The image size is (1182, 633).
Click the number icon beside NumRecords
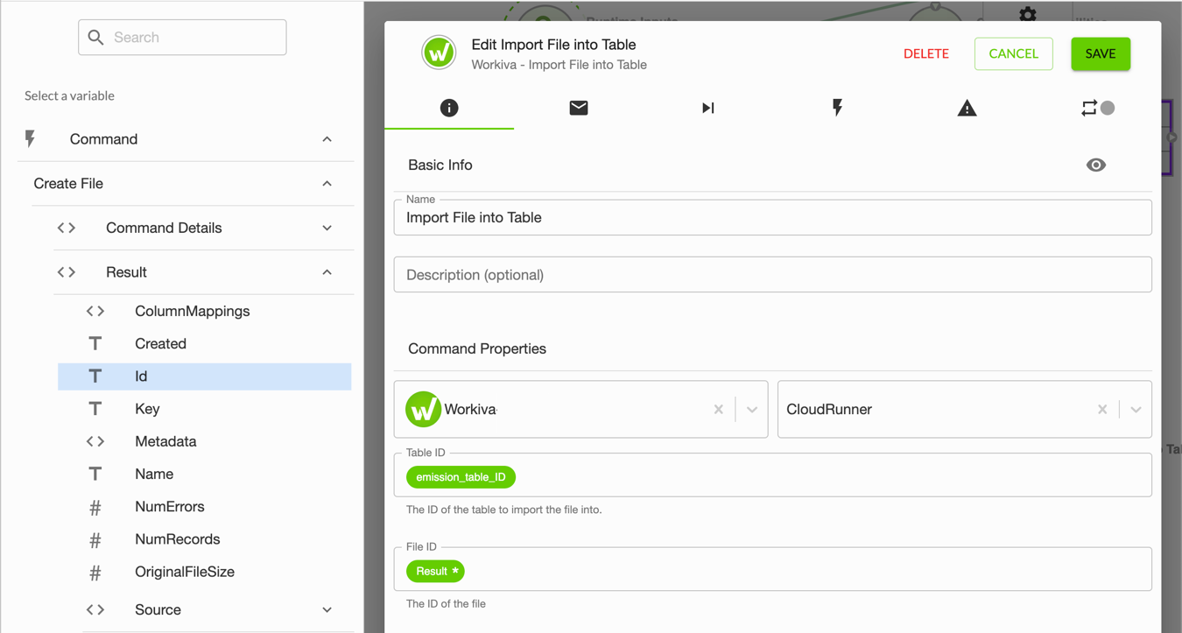pyautogui.click(x=95, y=539)
